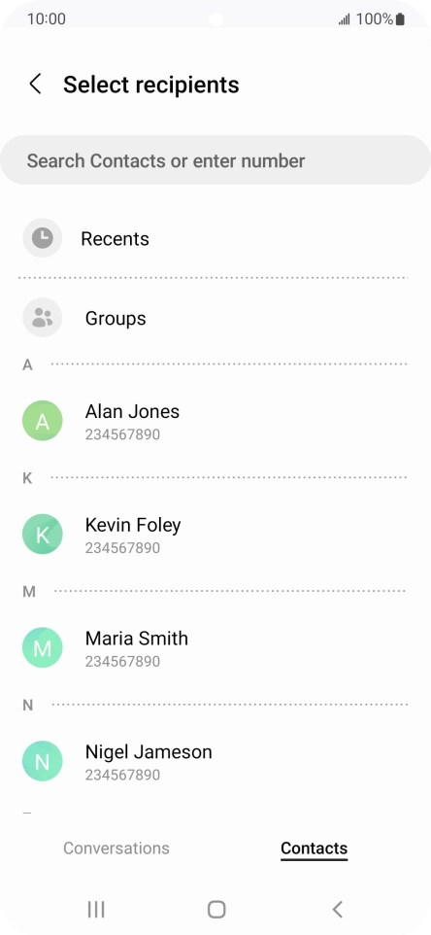
Task: Expand the Groups list label
Action: coord(116,318)
